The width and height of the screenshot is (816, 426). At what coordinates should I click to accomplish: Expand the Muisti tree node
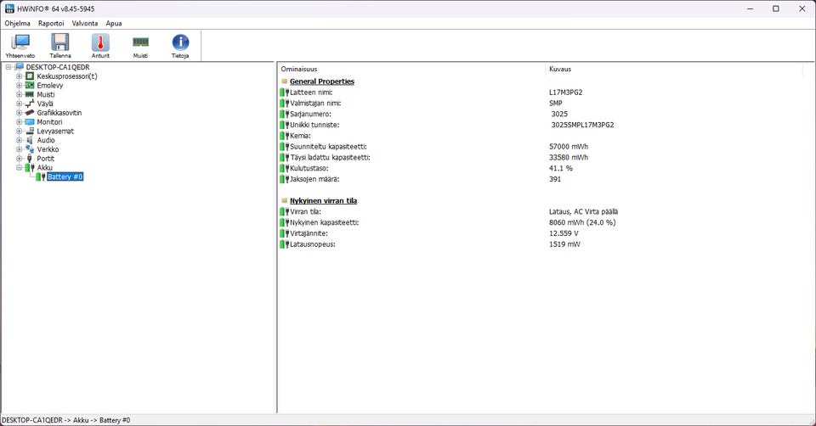pos(20,94)
